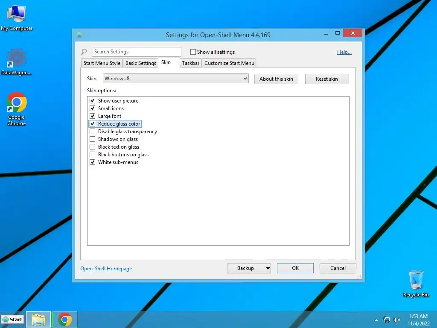Enable Black buttons on glass
The image size is (437, 328).
[93, 154]
